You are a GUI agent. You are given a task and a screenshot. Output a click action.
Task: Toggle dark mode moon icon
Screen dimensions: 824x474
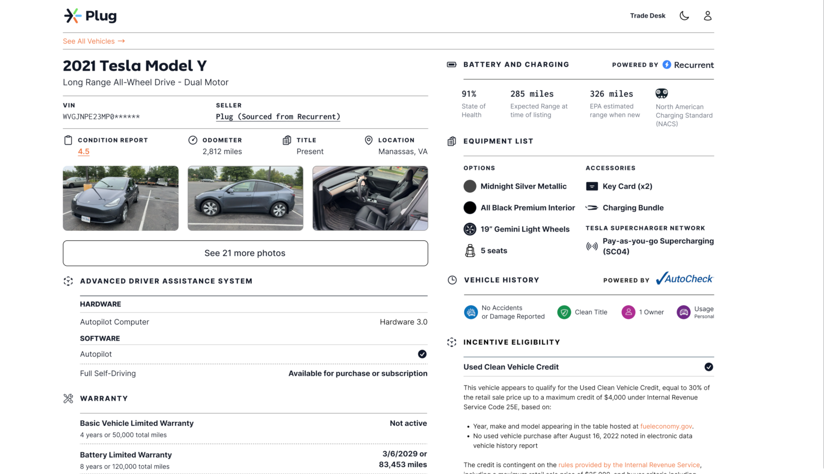684,16
